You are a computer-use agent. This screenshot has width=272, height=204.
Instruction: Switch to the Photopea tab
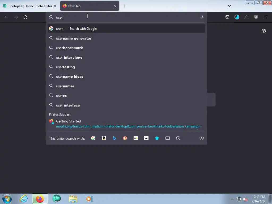[x=29, y=6]
